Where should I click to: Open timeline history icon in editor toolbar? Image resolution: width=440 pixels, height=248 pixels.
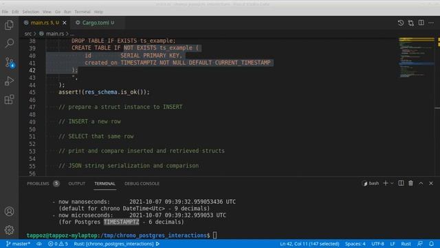tap(400, 23)
